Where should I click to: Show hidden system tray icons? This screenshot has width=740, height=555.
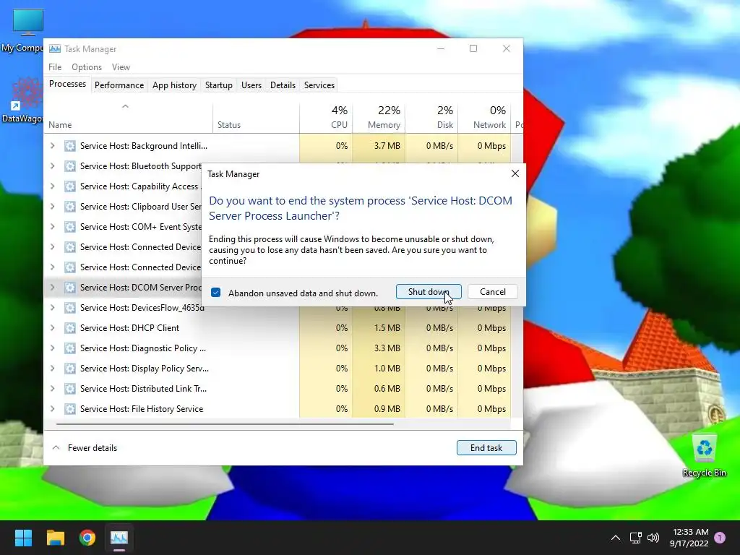point(616,538)
